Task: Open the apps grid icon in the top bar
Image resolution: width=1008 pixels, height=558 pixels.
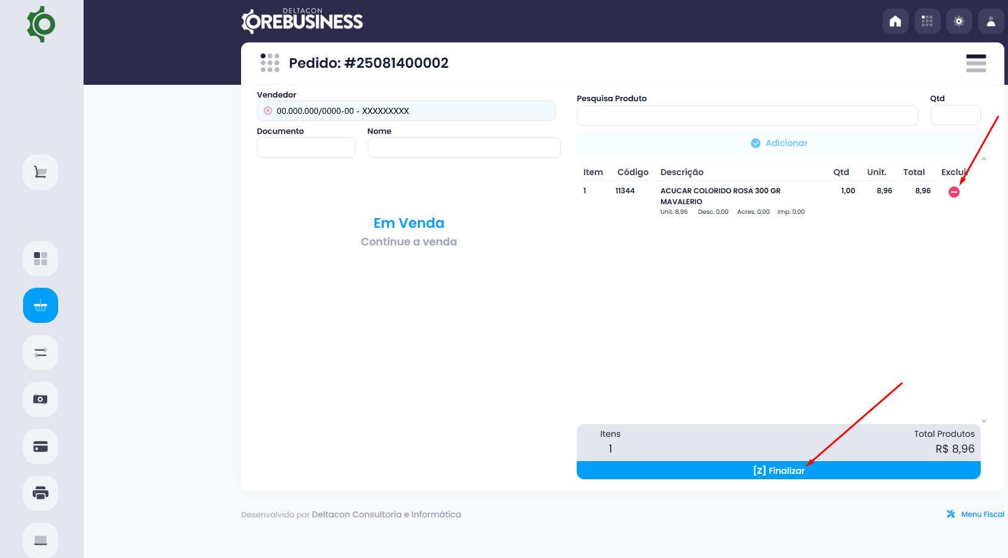Action: pyautogui.click(x=927, y=21)
